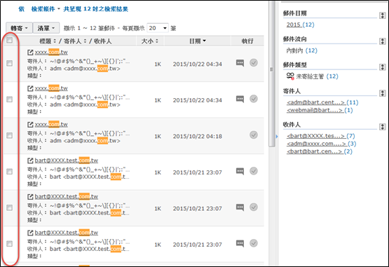Viewport: 389px width, 267px height.
Task: Collapse the 郵件日期 facet section
Action: [382, 15]
